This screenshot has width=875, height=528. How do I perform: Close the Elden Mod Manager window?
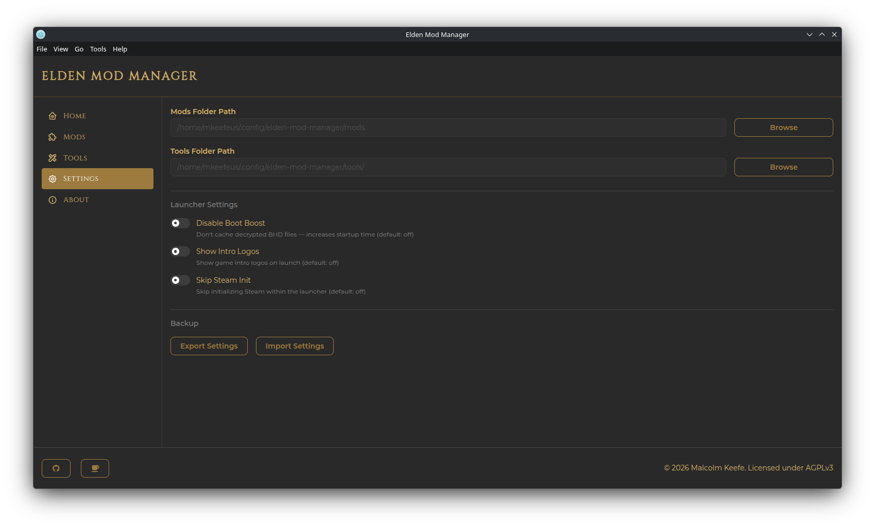point(834,34)
